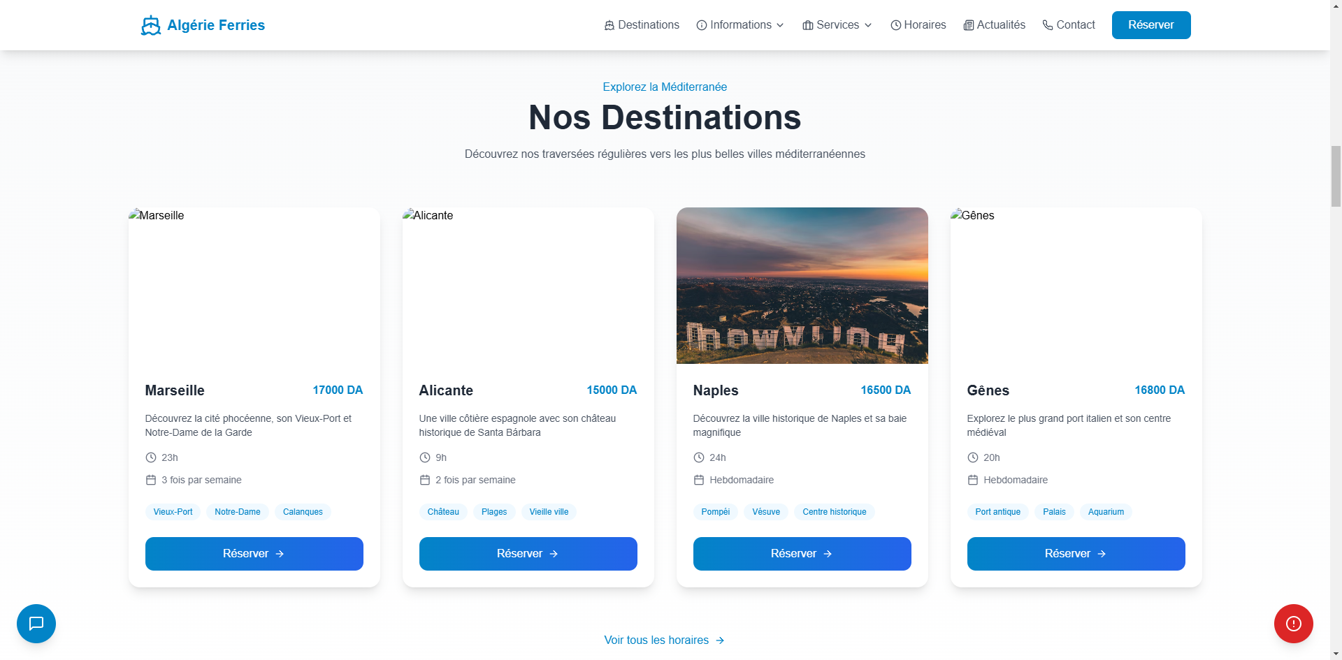
Task: Click the 16800 DA price
Action: point(1160,390)
